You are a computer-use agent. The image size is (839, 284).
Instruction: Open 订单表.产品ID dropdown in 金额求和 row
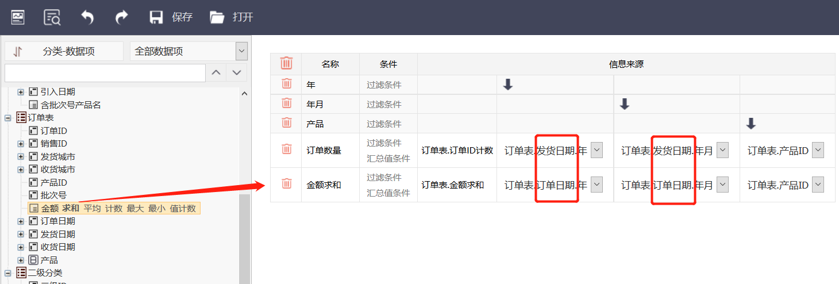(818, 185)
